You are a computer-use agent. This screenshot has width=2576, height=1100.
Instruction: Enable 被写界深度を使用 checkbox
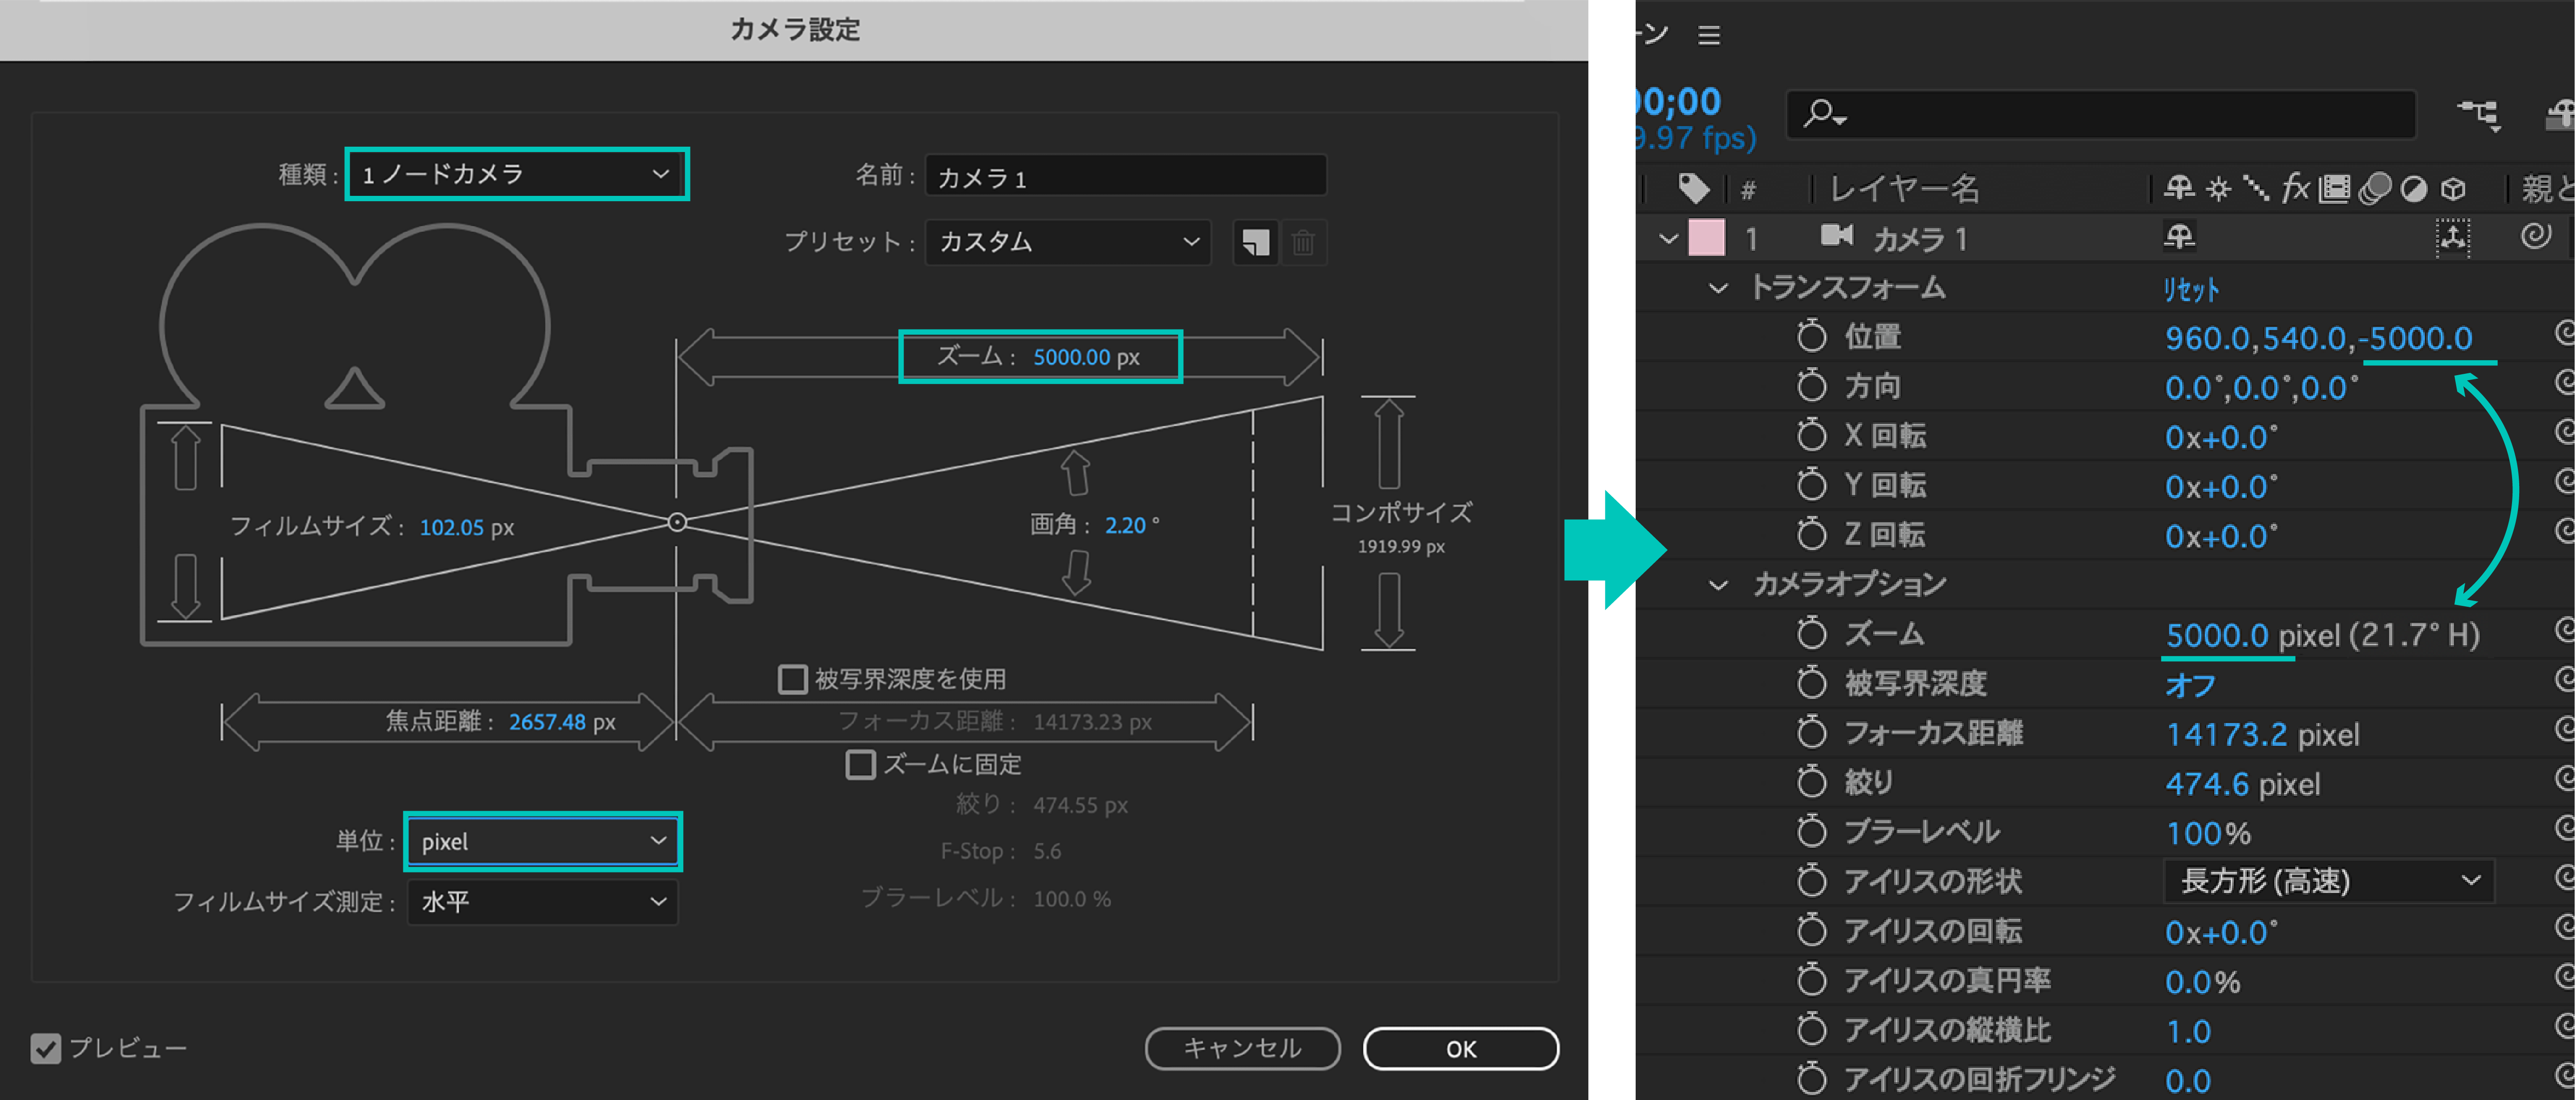coord(792,680)
